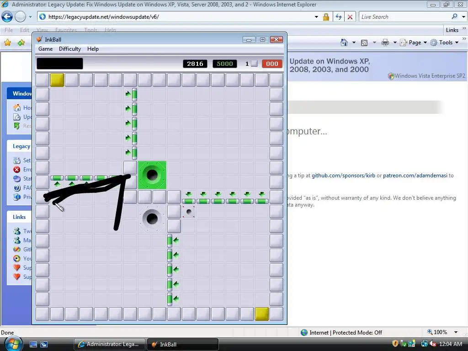Click the Links toolbar label

coord(452,30)
